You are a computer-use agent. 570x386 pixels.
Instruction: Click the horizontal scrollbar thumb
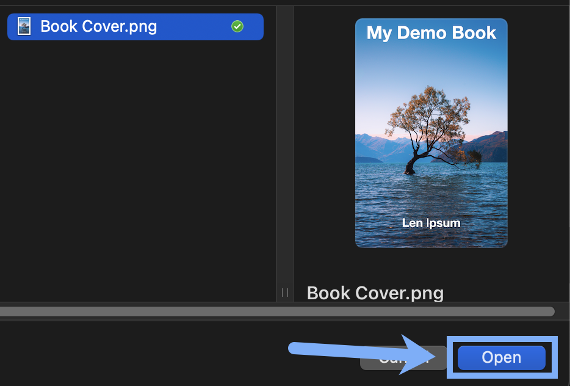(275, 311)
